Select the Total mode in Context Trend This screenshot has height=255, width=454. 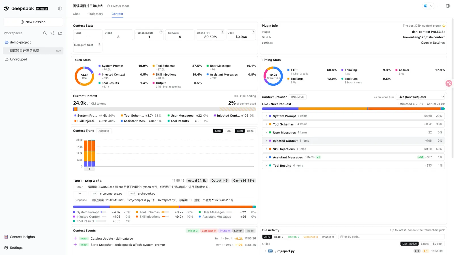[x=240, y=131]
